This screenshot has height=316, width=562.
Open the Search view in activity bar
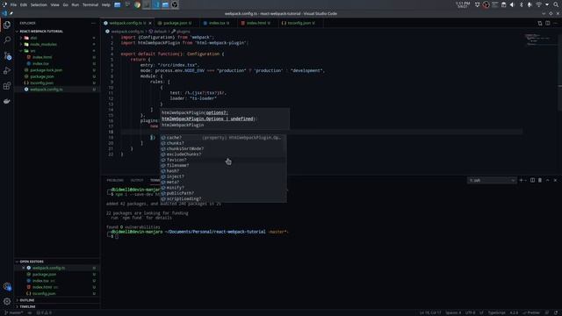pyautogui.click(x=7, y=39)
